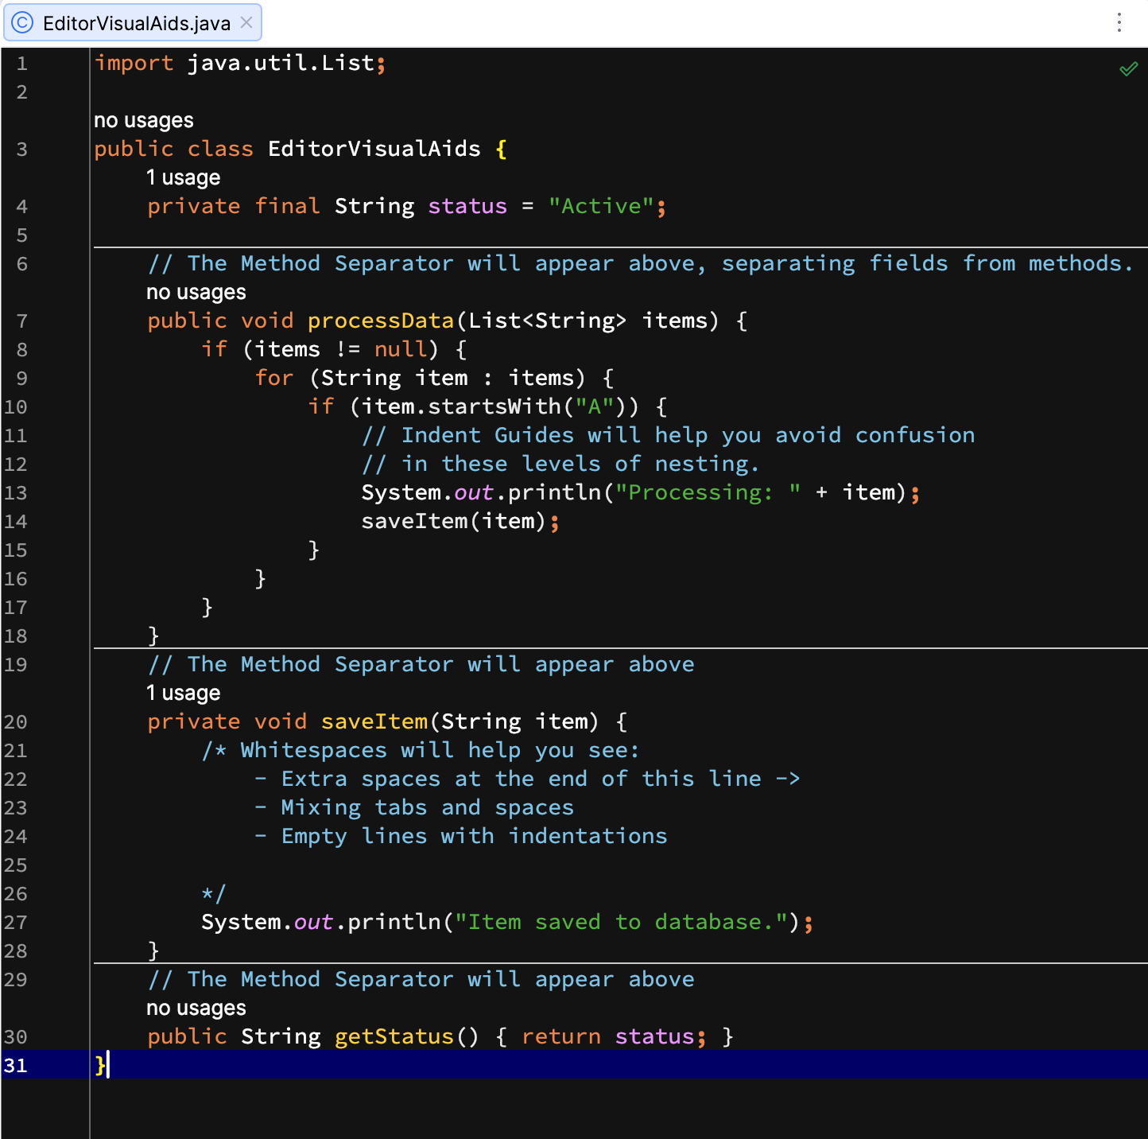Screen dimensions: 1148x1139
Task: Click line number 31 in the gutter
Action: point(15,1066)
